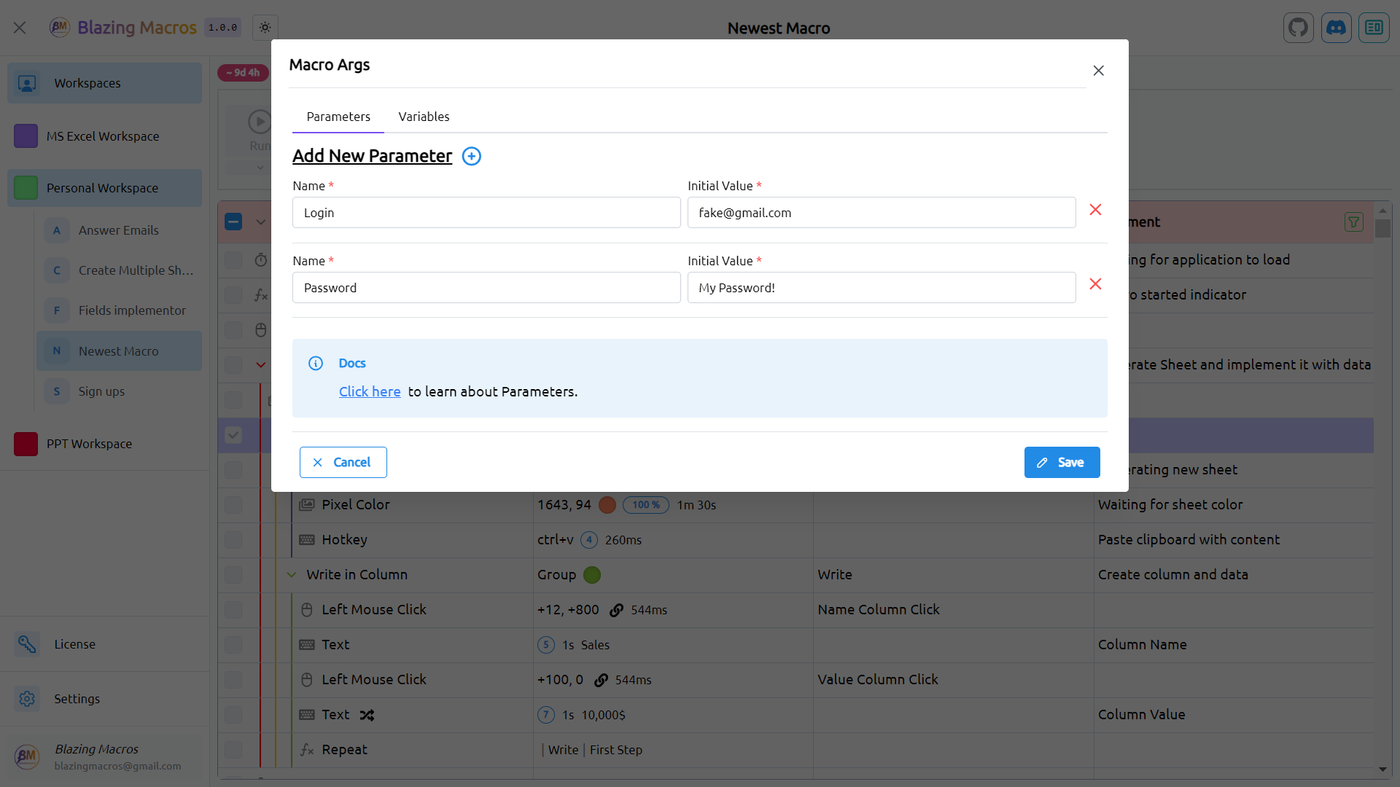
Task: Delete the Login parameter row
Action: click(x=1095, y=210)
